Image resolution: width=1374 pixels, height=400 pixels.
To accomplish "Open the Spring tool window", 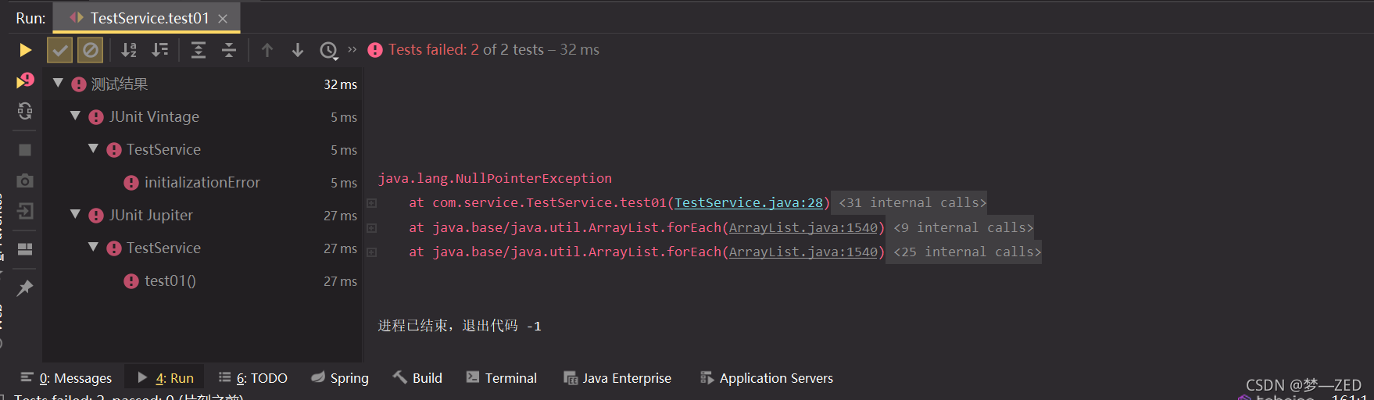I will click(x=340, y=378).
